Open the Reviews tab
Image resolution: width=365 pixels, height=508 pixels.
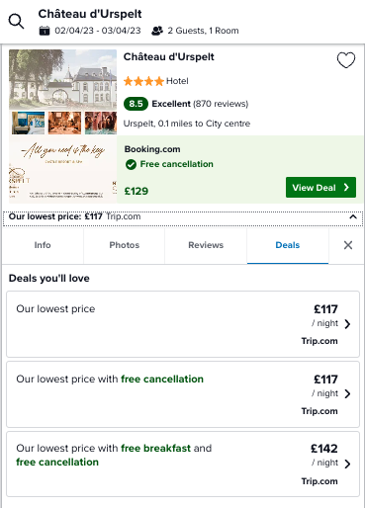[206, 245]
